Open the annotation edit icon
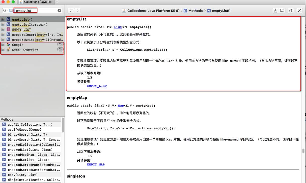Image resolution: width=306 pixels, height=183 pixels. (299, 11)
